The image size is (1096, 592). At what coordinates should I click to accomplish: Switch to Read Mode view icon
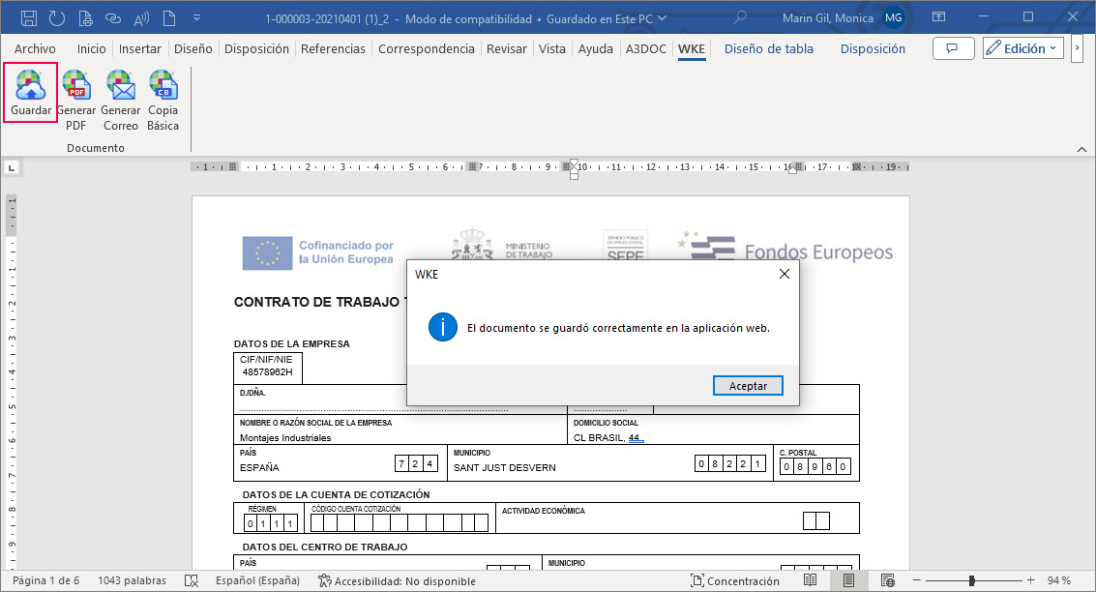pyautogui.click(x=810, y=580)
